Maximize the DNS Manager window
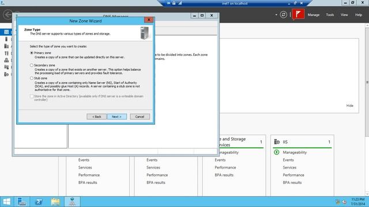Viewport: 369px width, 207px height. tap(202, 16)
